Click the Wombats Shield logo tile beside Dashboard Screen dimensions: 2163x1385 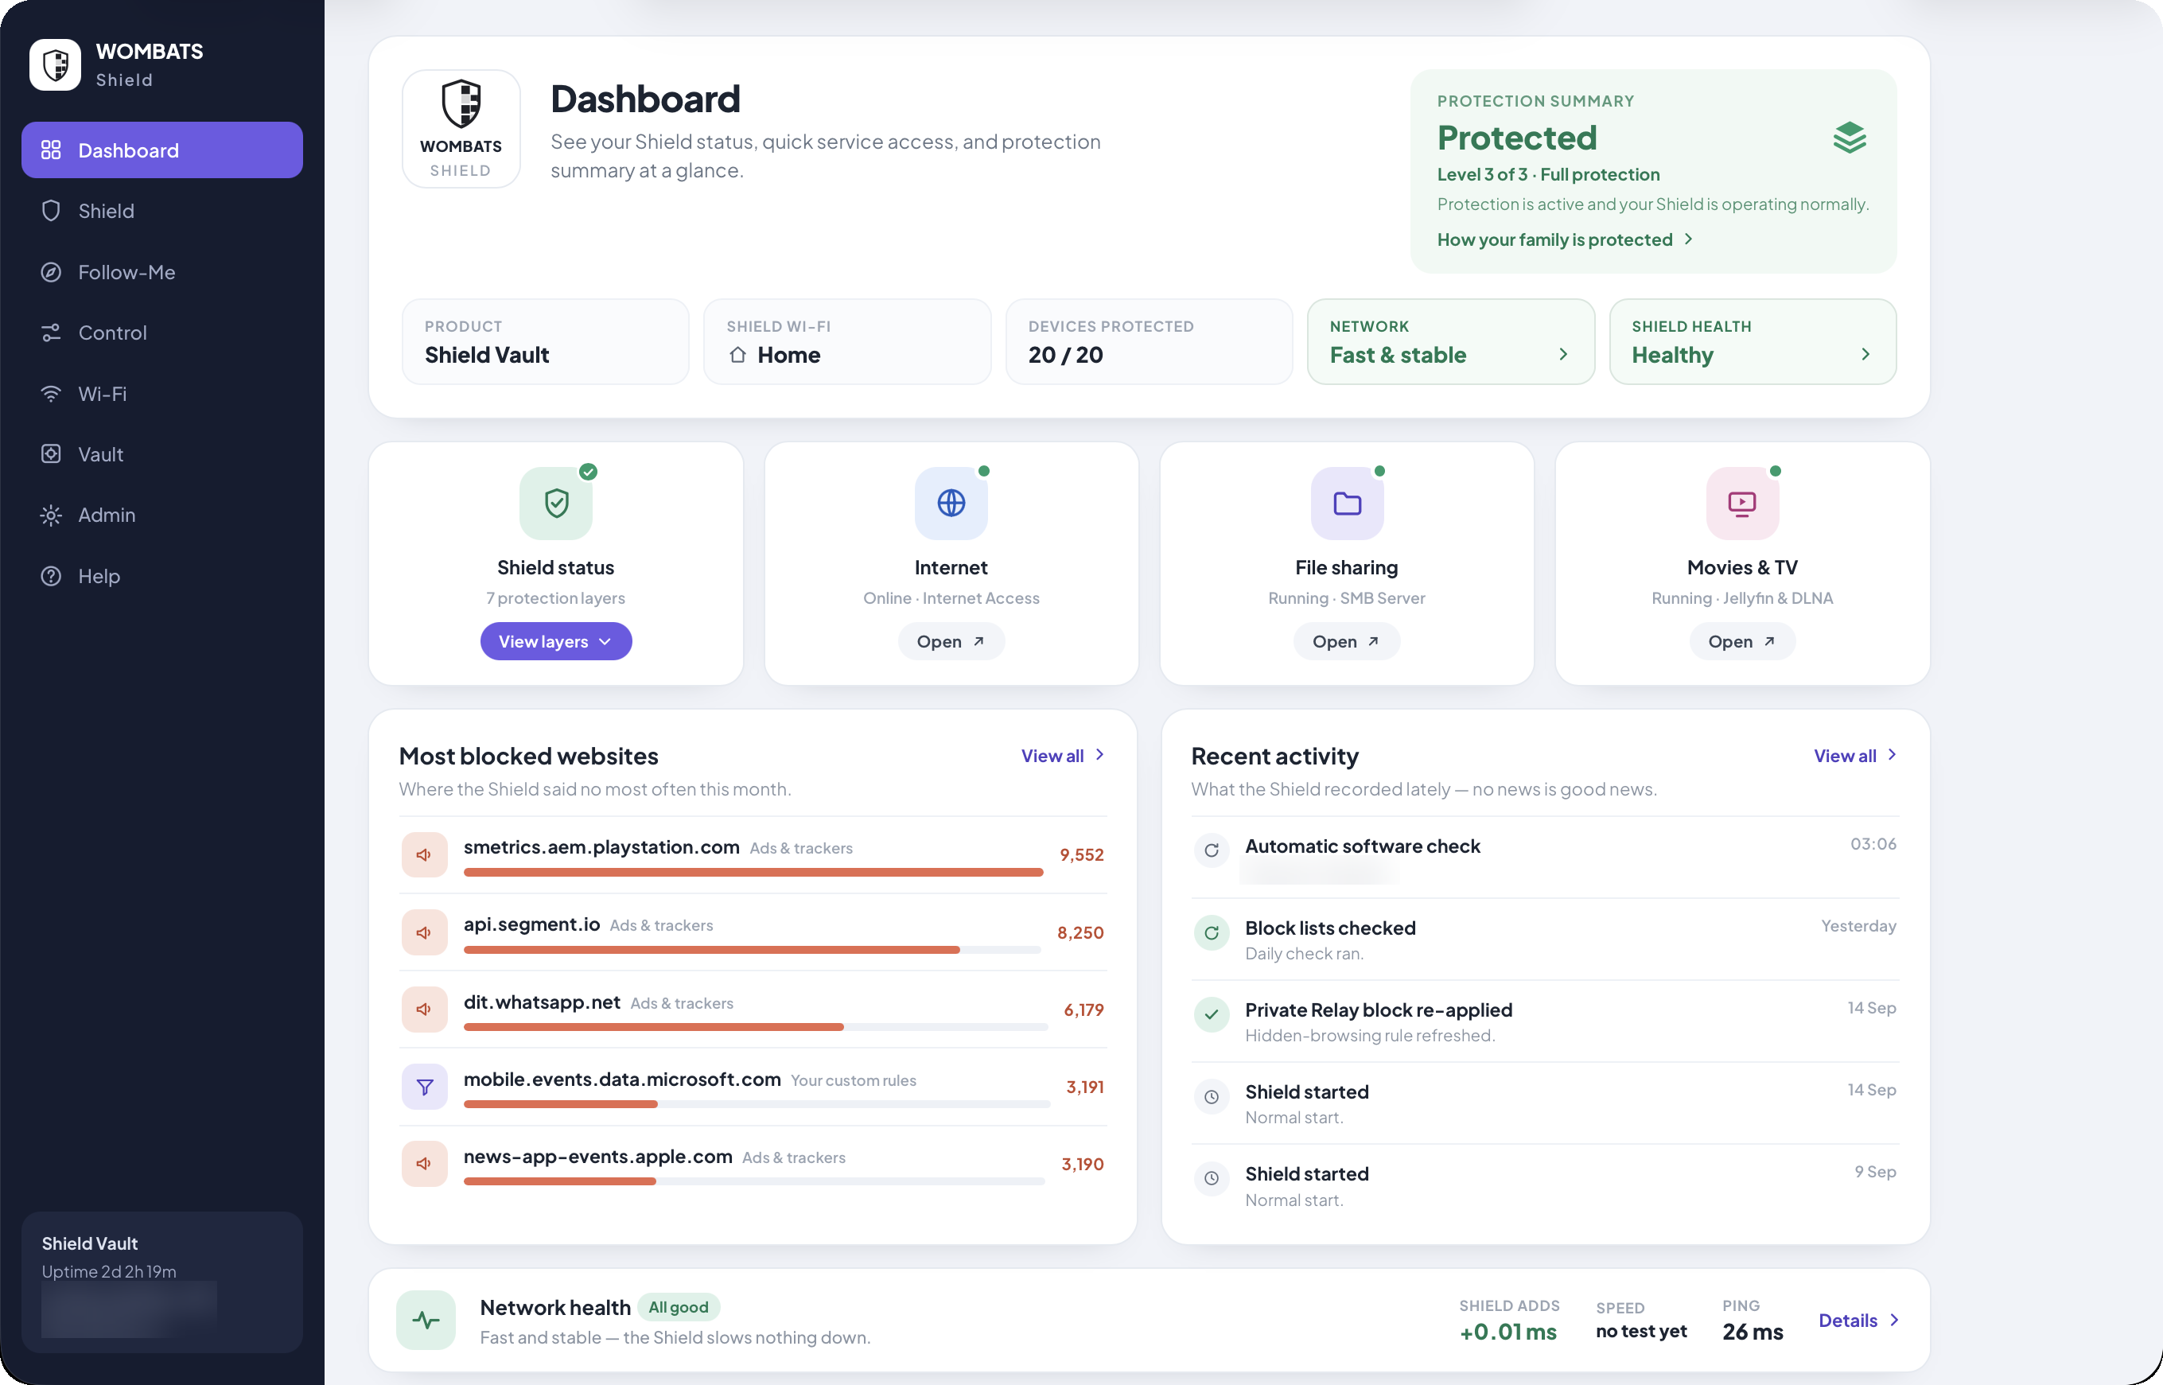(461, 129)
